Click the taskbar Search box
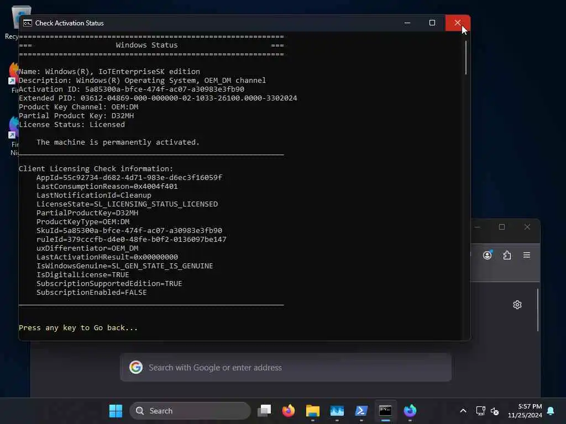The image size is (566, 424). (190, 411)
